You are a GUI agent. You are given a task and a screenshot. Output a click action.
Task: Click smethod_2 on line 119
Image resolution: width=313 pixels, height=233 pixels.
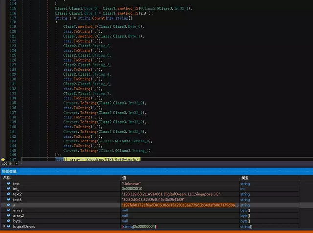pyautogui.click(x=88, y=26)
